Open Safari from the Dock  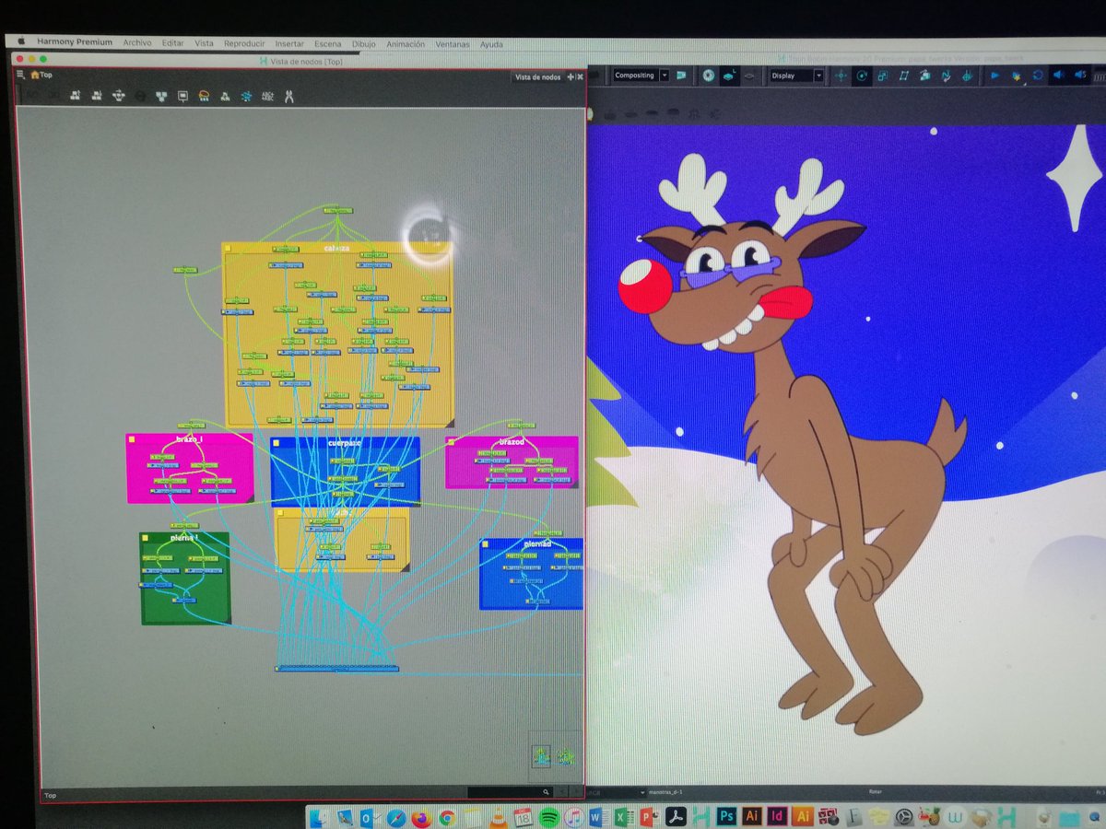point(396,817)
